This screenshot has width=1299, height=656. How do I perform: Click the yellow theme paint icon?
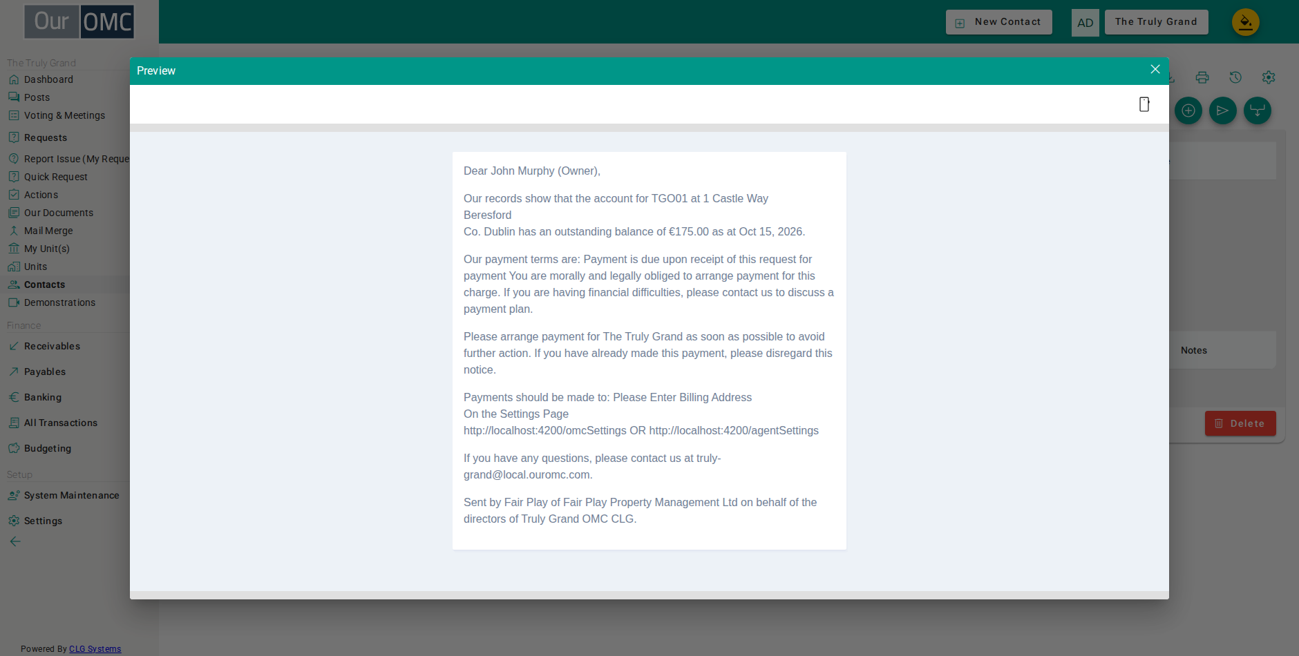coord(1246,22)
